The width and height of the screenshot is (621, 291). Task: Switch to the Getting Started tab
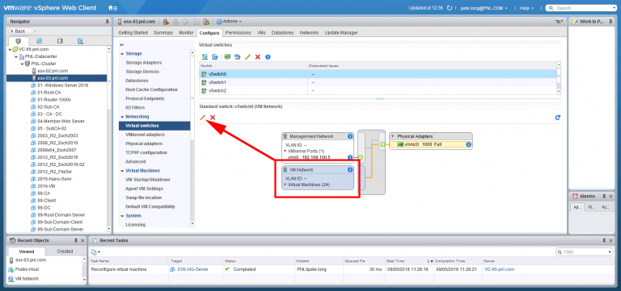pyautogui.click(x=133, y=33)
